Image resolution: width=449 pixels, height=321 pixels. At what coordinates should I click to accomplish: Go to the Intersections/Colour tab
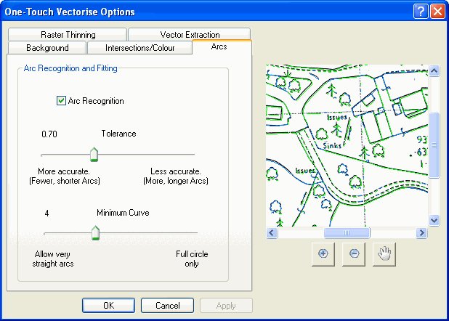[139, 48]
